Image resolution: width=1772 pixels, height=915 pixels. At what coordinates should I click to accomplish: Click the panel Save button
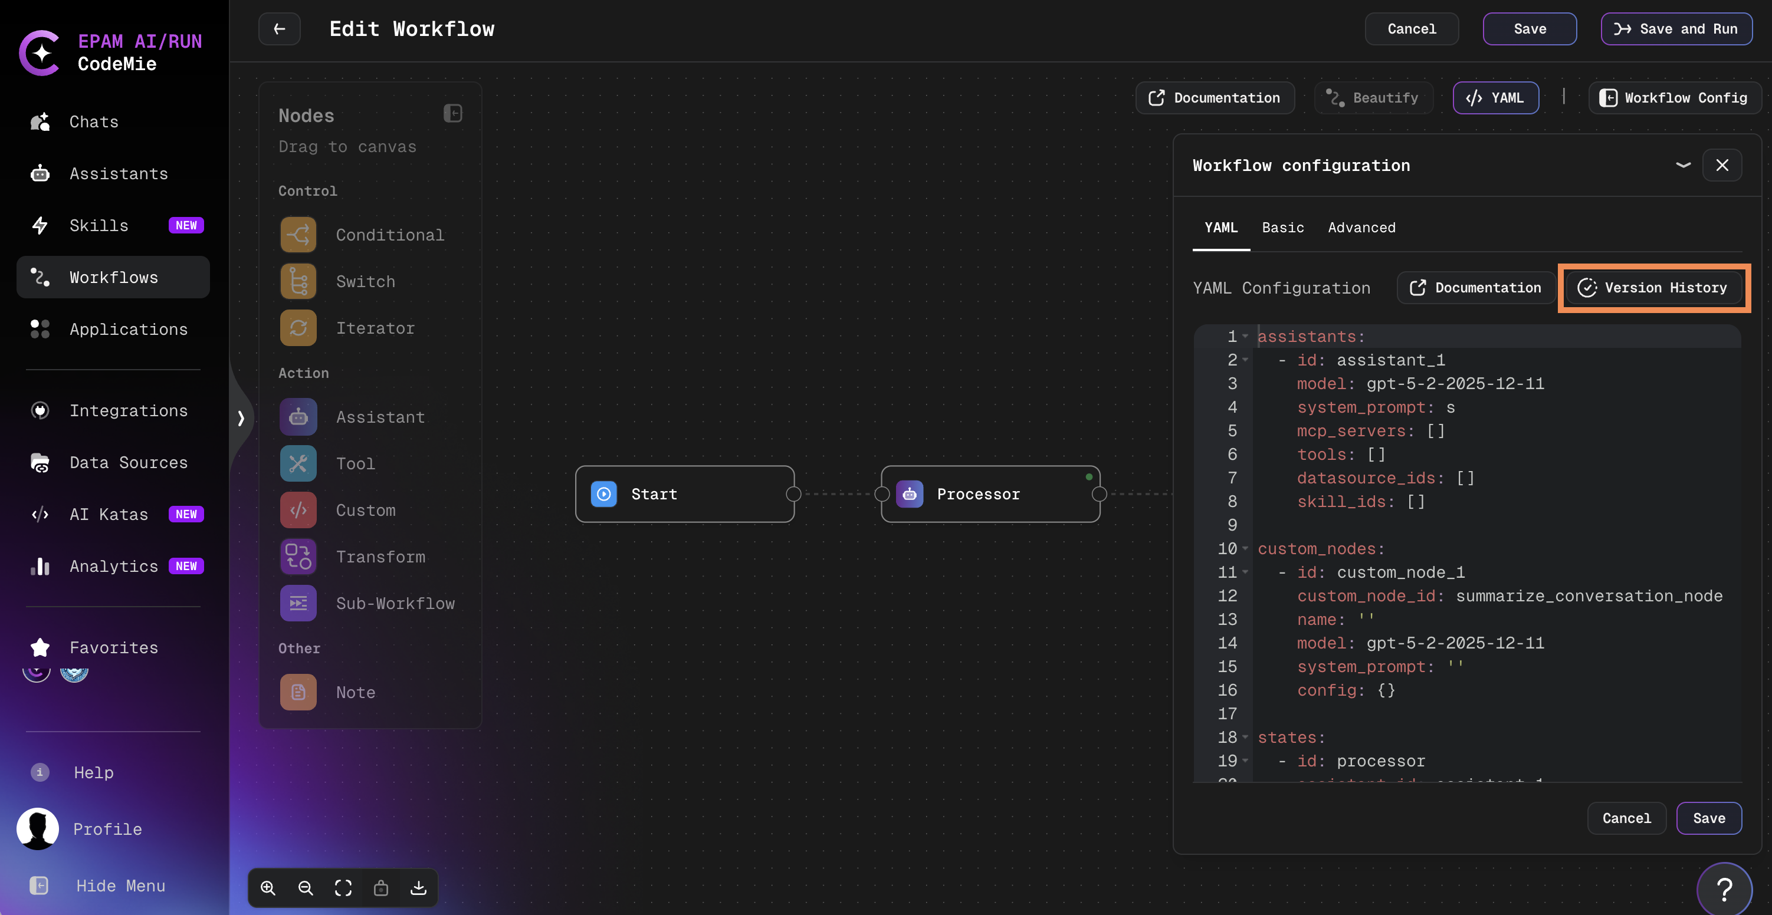[x=1709, y=818]
